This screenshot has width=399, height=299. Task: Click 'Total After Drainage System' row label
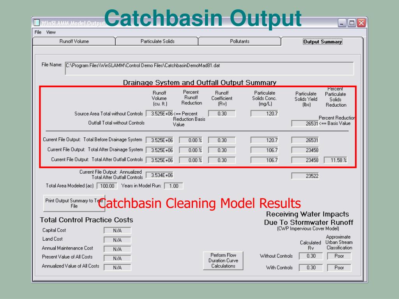115,149
